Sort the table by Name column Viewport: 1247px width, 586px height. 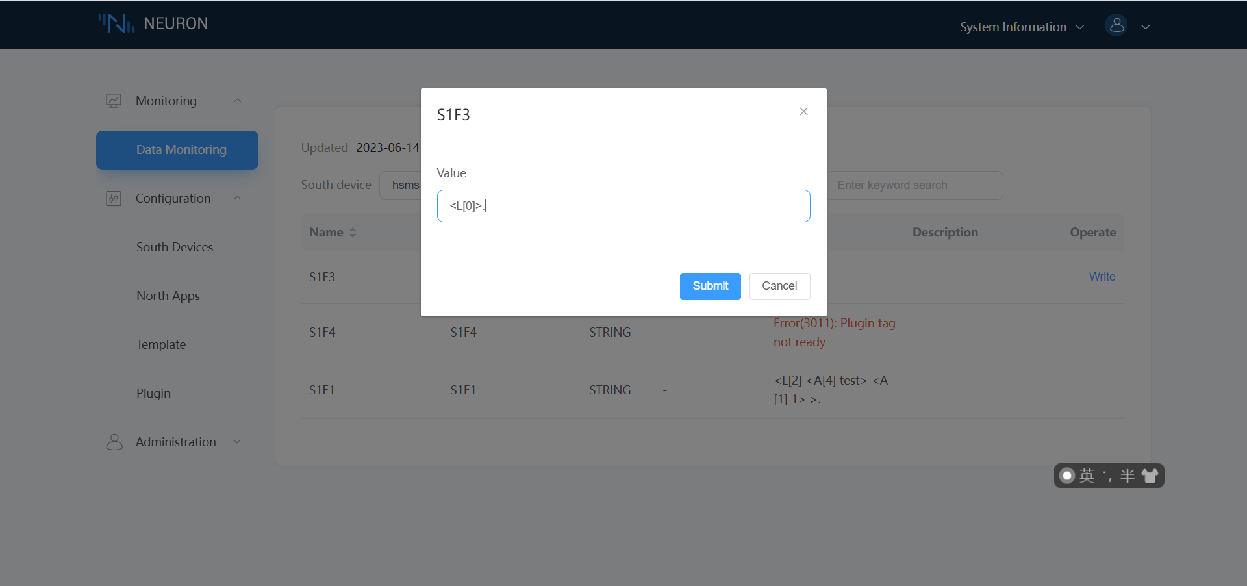pos(353,233)
